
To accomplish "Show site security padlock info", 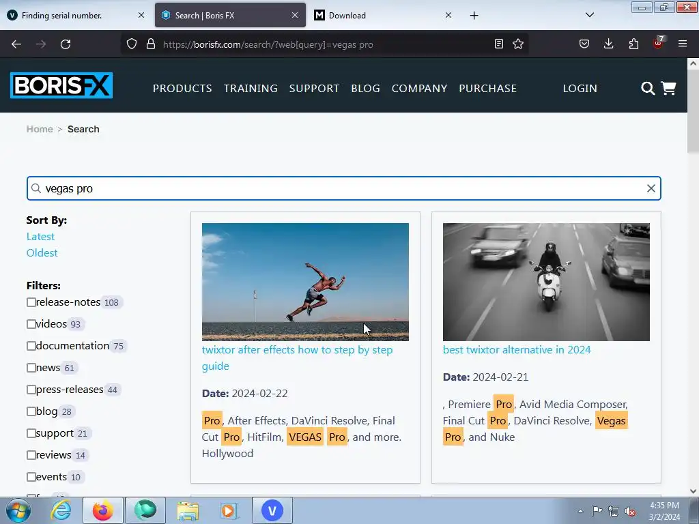I will 151,44.
